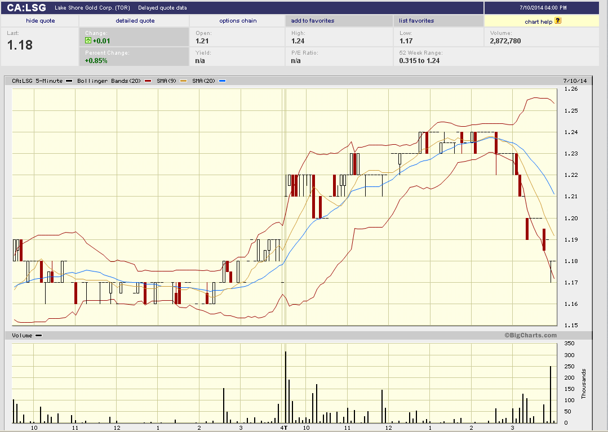The width and height of the screenshot is (608, 432).
Task: Click the Low value 1.17
Action: [406, 41]
